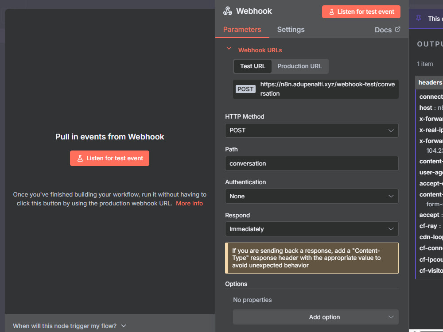
Task: Click the 'cf-ray' row in the output
Action: [431, 226]
